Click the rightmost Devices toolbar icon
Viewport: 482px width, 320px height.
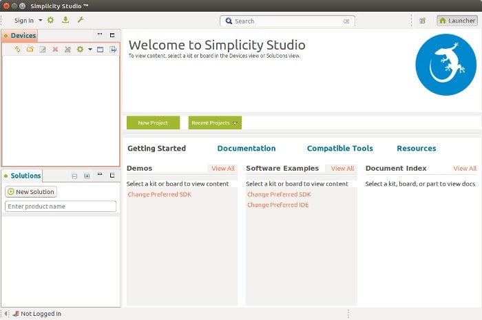pyautogui.click(x=113, y=50)
